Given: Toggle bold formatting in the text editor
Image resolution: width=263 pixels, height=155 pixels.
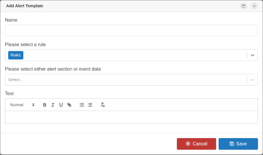Looking at the screenshot, I should 45,105.
